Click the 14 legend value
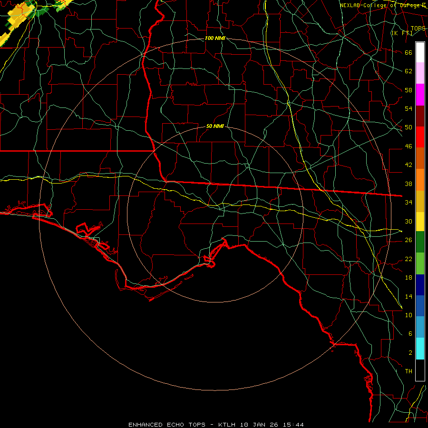Image resolution: width=428 pixels, height=428 pixels. tap(409, 296)
